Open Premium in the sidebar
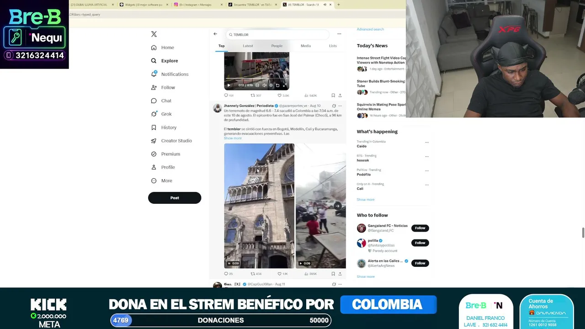 (165, 154)
